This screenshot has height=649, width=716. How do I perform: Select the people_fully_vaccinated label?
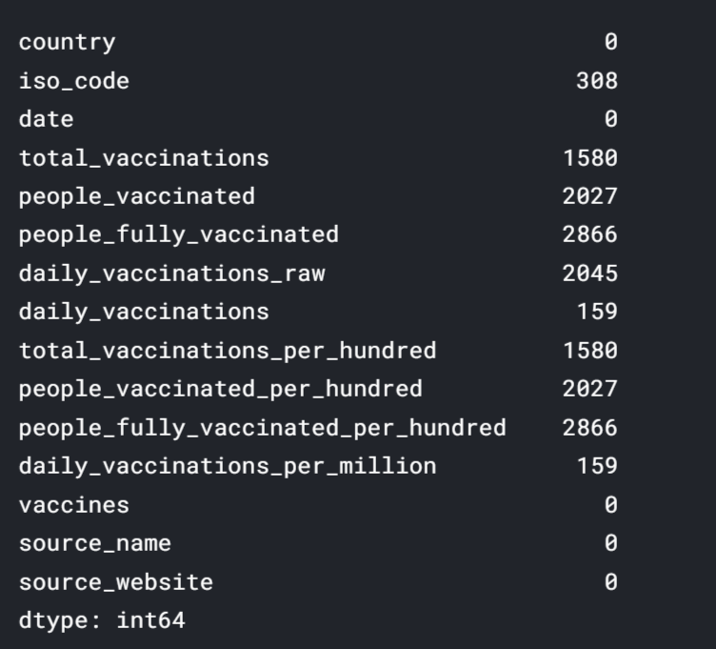tap(178, 234)
